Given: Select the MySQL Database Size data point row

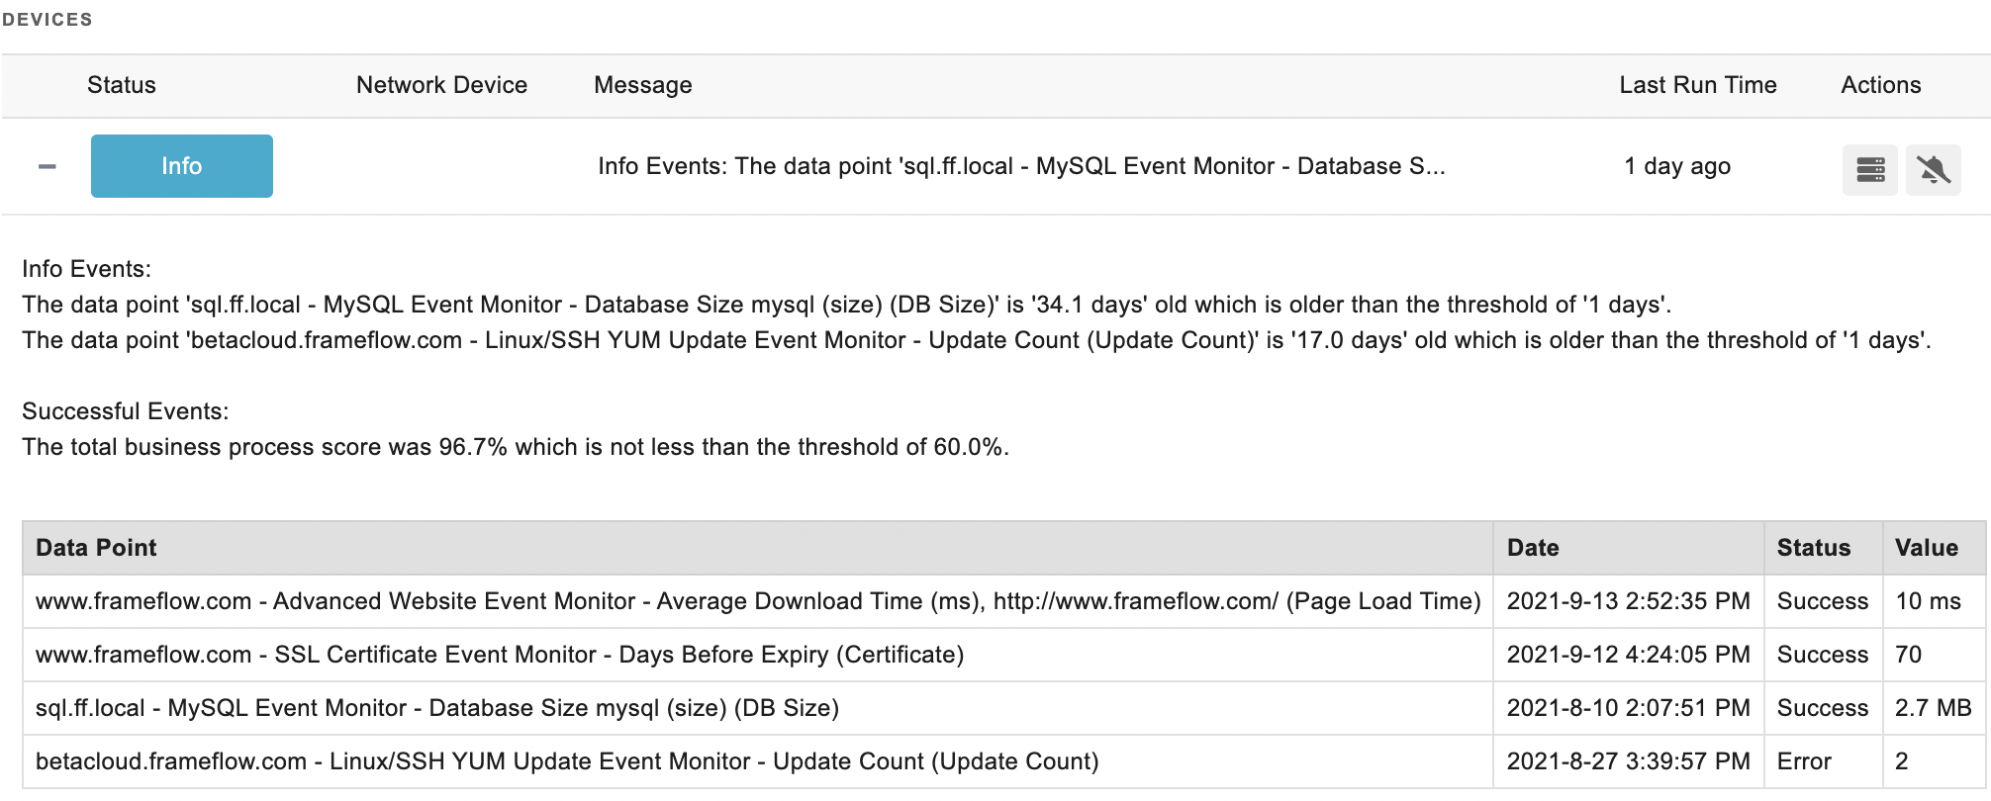Looking at the screenshot, I should [1003, 708].
